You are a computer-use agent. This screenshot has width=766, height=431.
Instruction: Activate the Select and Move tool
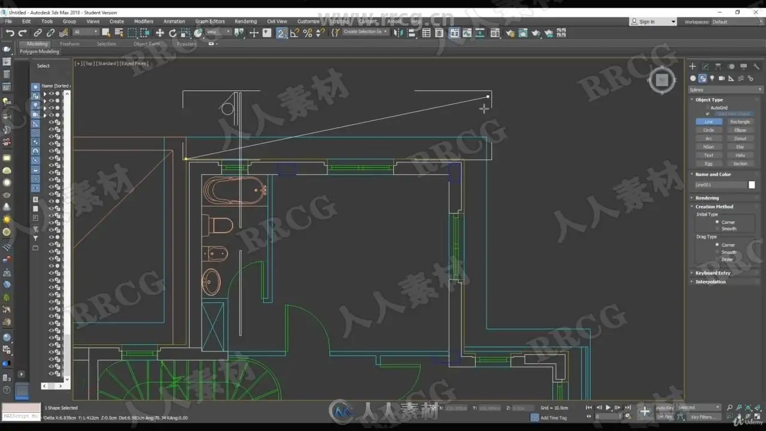(x=160, y=33)
